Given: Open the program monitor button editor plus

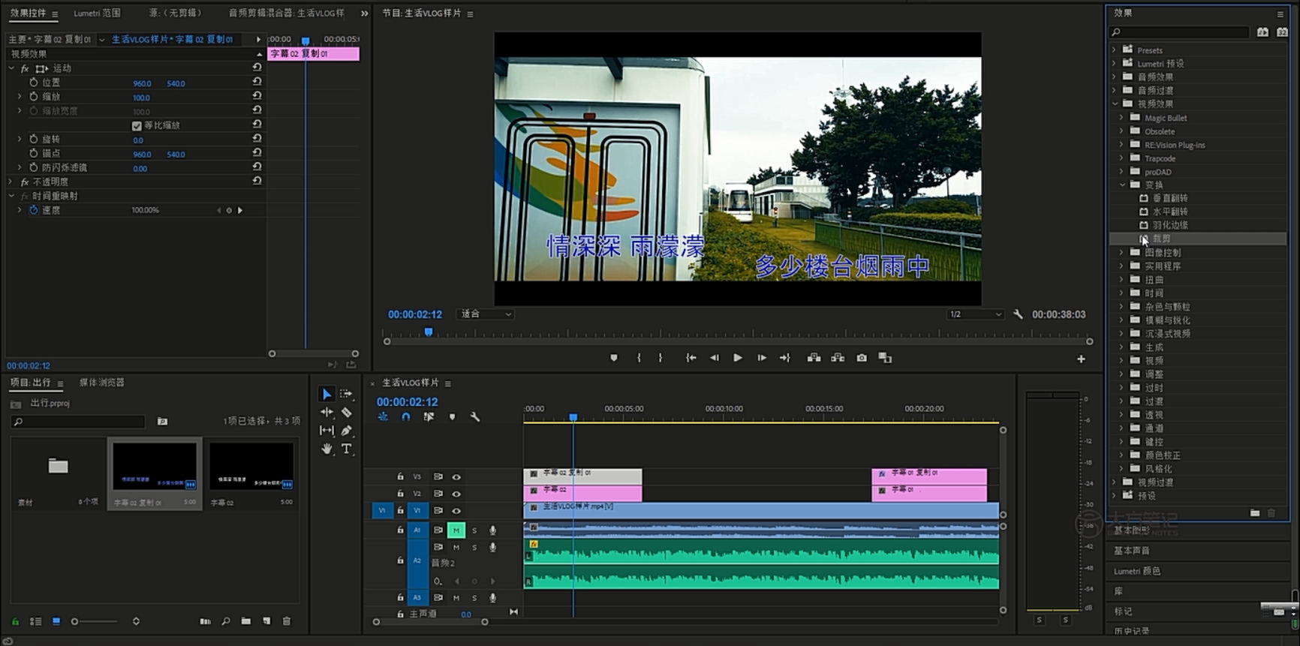Looking at the screenshot, I should [1081, 359].
